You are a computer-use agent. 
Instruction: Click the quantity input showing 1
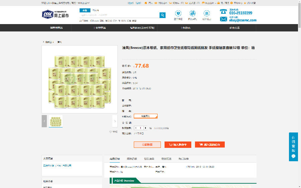pos(141,128)
